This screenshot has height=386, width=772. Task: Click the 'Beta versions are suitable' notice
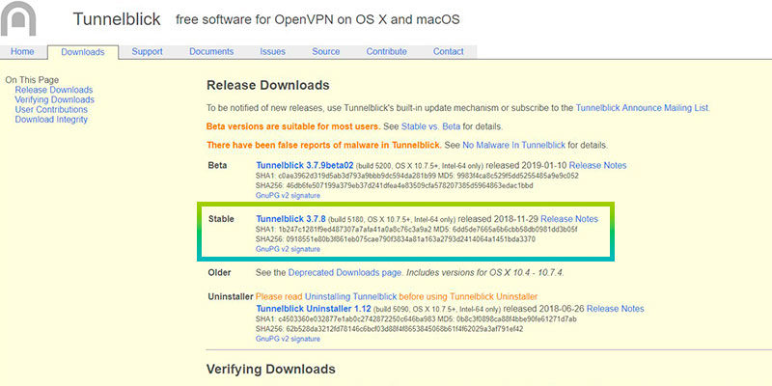(293, 126)
